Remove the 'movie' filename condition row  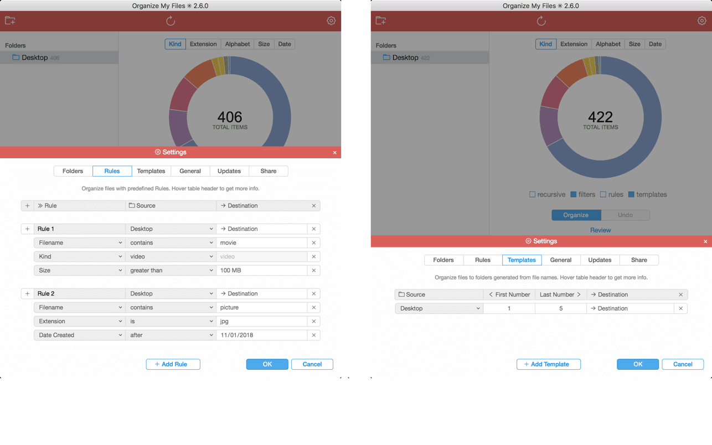pyautogui.click(x=313, y=243)
